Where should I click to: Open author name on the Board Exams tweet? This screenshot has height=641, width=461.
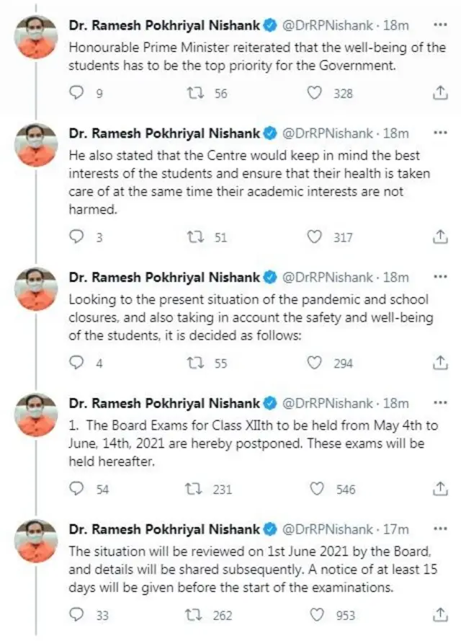click(x=164, y=403)
